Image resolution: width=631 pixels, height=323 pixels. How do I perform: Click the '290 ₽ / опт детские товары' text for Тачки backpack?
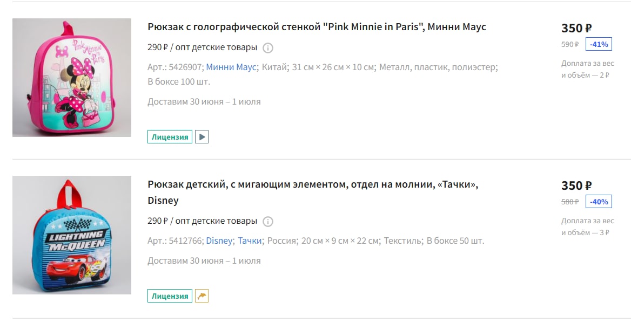coord(202,221)
